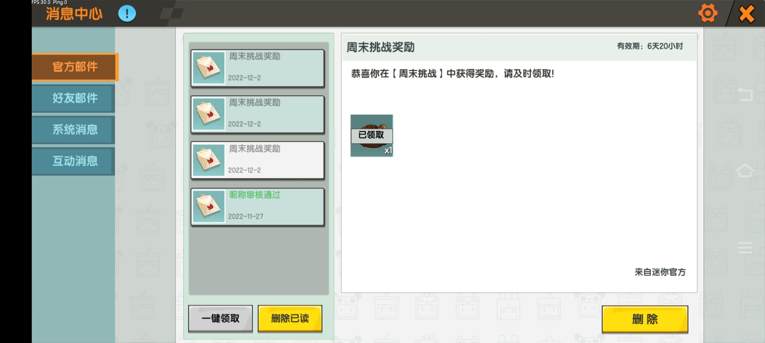
Task: Open settings with the orange gear icon
Action: pos(707,13)
